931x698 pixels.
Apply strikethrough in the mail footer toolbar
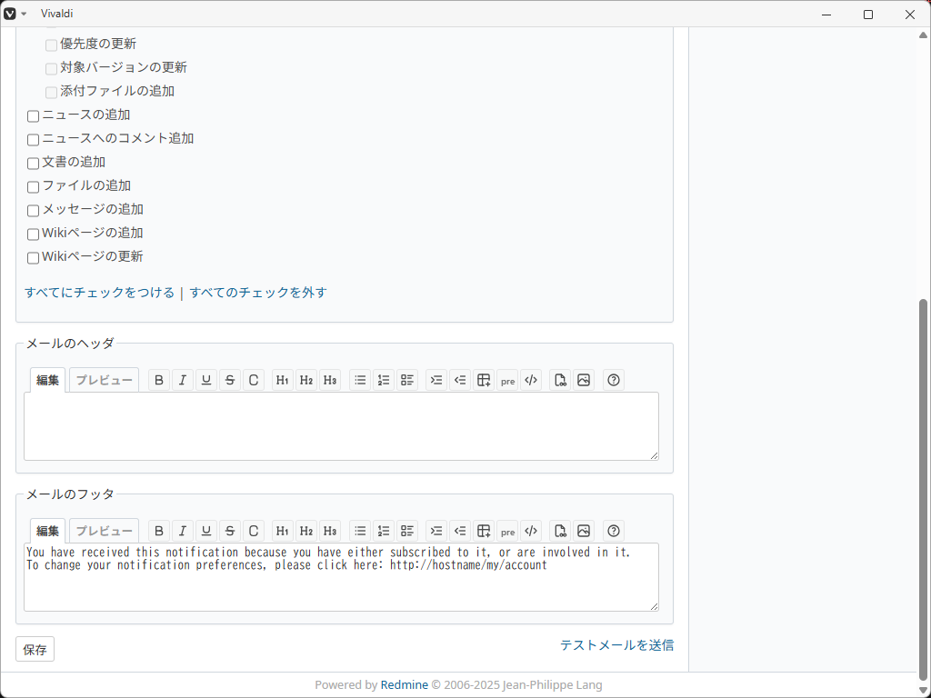coord(230,531)
